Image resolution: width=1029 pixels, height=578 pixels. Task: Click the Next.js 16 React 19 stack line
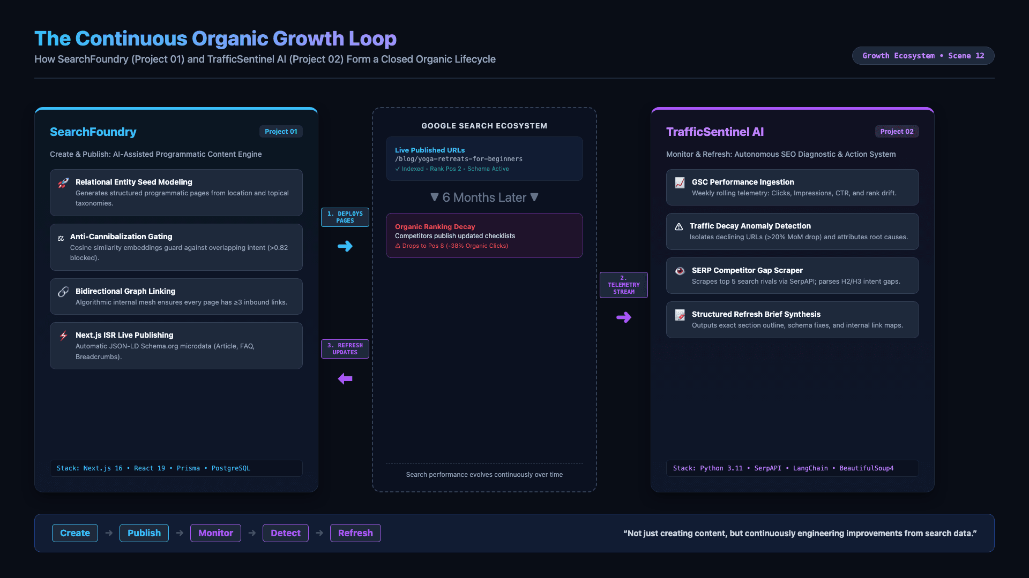(x=176, y=468)
